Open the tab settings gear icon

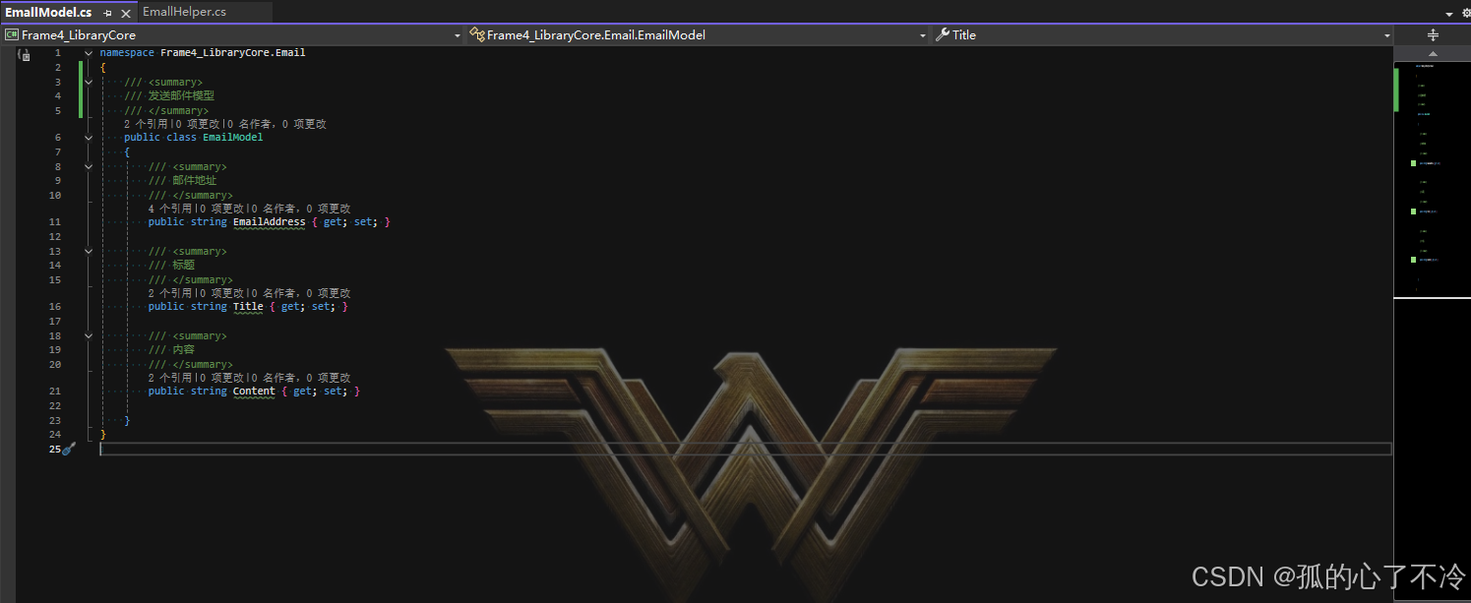pyautogui.click(x=1465, y=14)
